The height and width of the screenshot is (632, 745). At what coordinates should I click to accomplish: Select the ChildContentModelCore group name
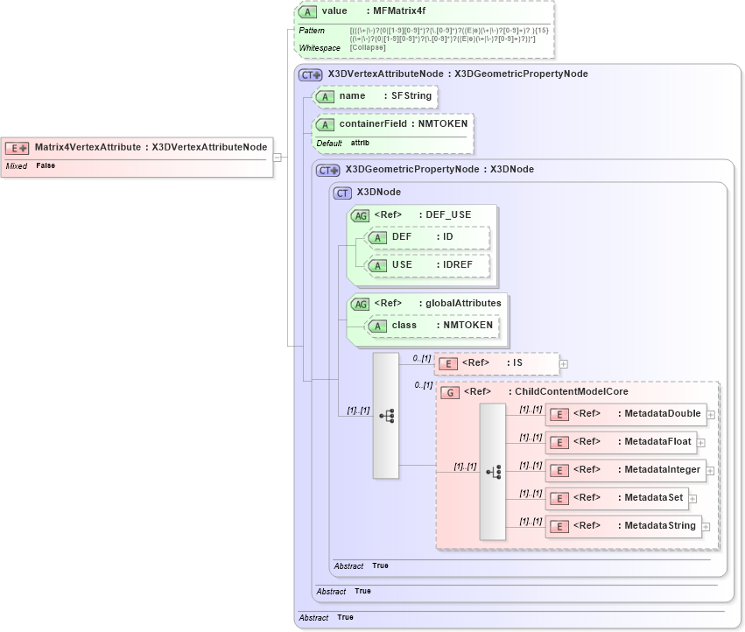pos(572,391)
